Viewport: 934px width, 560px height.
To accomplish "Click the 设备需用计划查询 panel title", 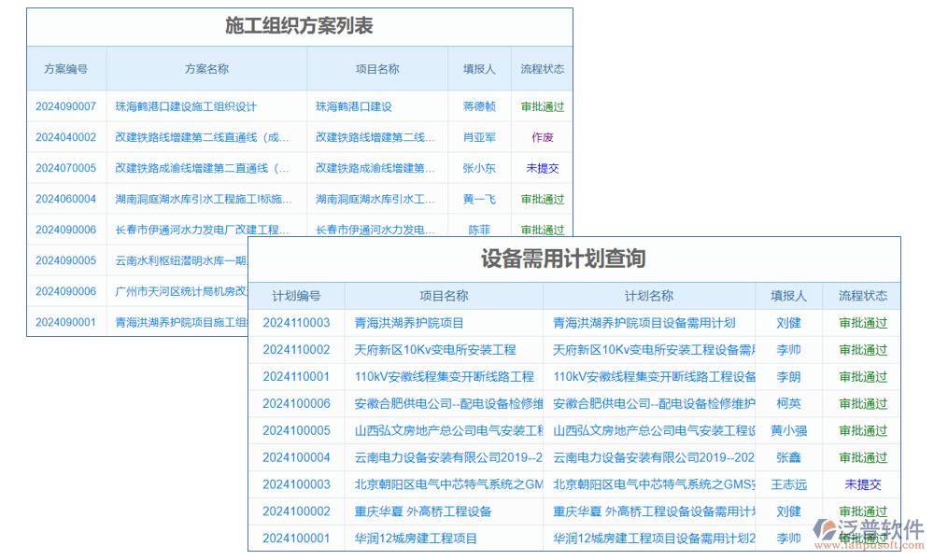I will pos(563,259).
